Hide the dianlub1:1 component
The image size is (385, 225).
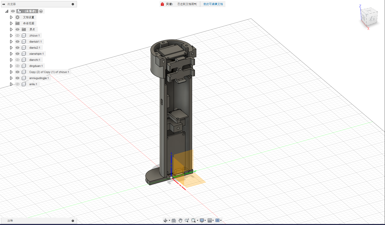click(x=17, y=42)
